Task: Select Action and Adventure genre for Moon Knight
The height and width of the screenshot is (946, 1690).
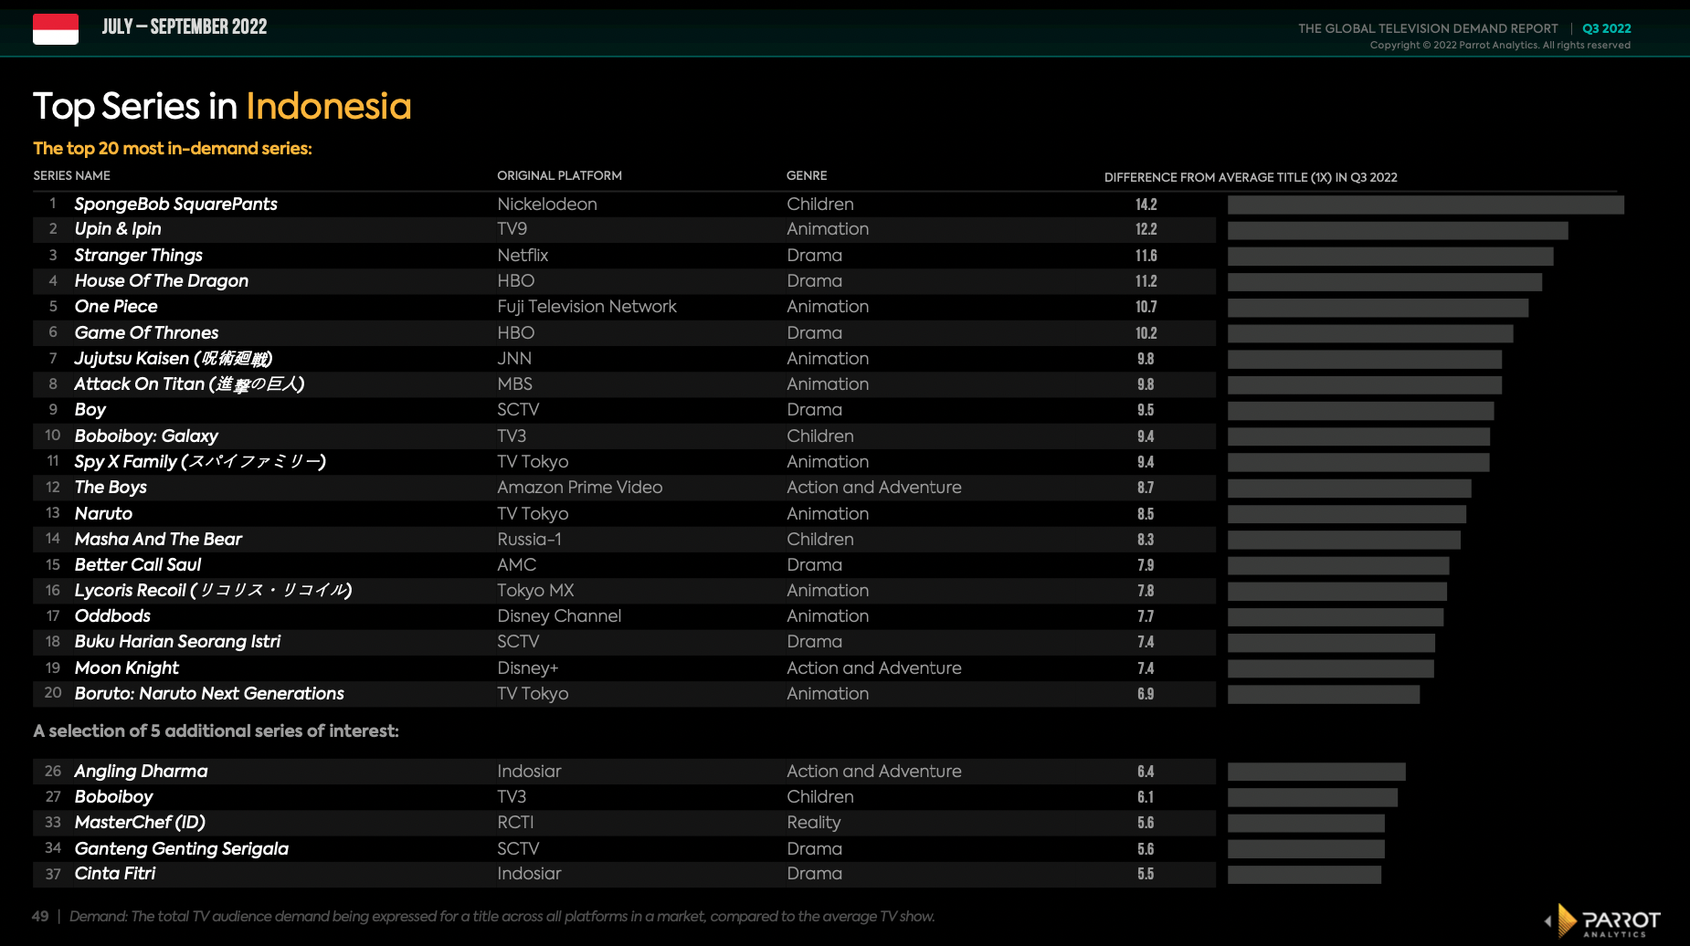Action: tap(874, 668)
